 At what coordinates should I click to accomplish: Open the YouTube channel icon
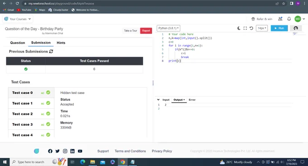coord(80,151)
